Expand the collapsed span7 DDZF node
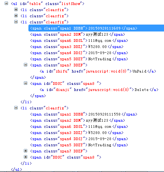 25,151
